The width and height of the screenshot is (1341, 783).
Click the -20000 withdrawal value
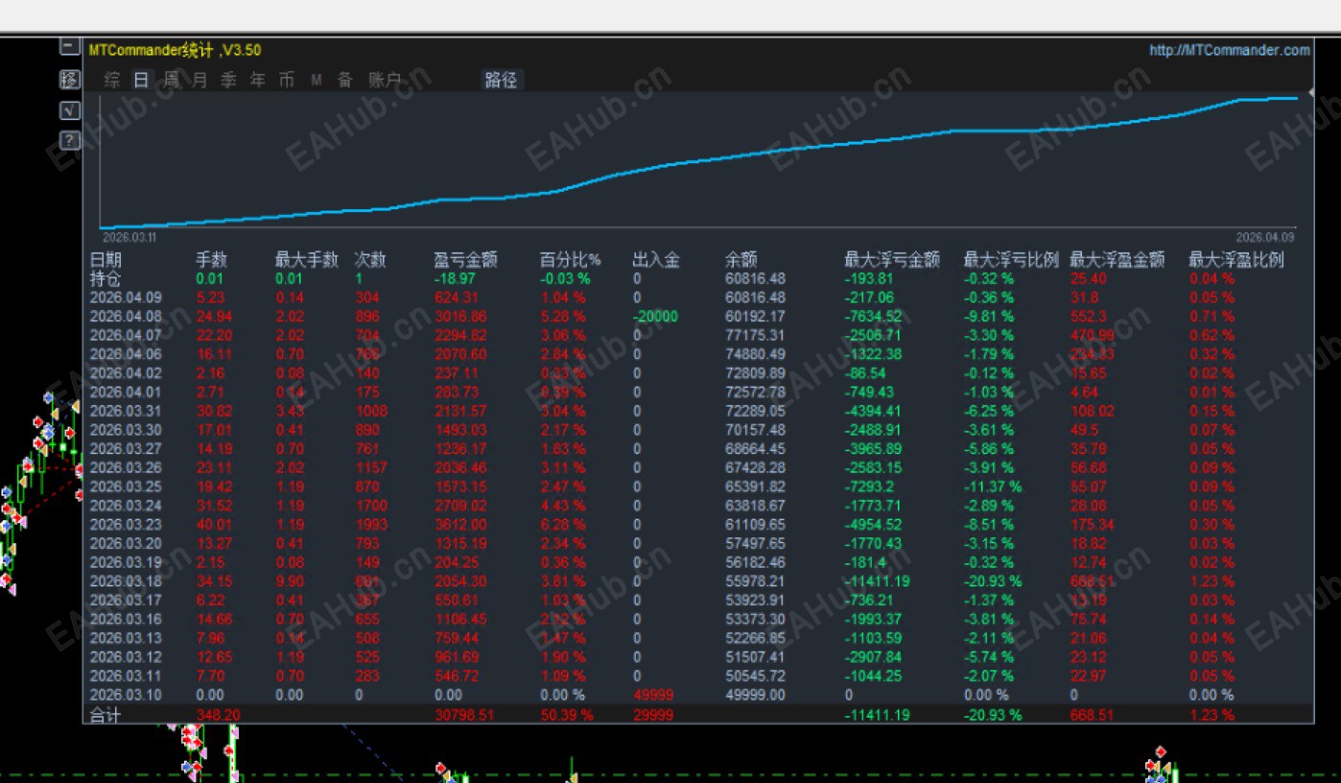point(655,316)
